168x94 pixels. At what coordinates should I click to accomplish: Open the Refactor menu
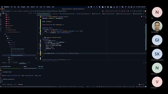[33, 7]
